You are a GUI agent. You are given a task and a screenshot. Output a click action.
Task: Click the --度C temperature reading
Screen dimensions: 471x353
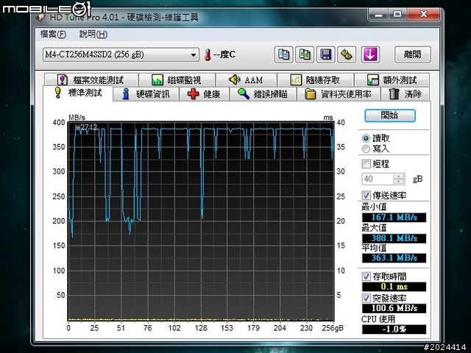[224, 54]
